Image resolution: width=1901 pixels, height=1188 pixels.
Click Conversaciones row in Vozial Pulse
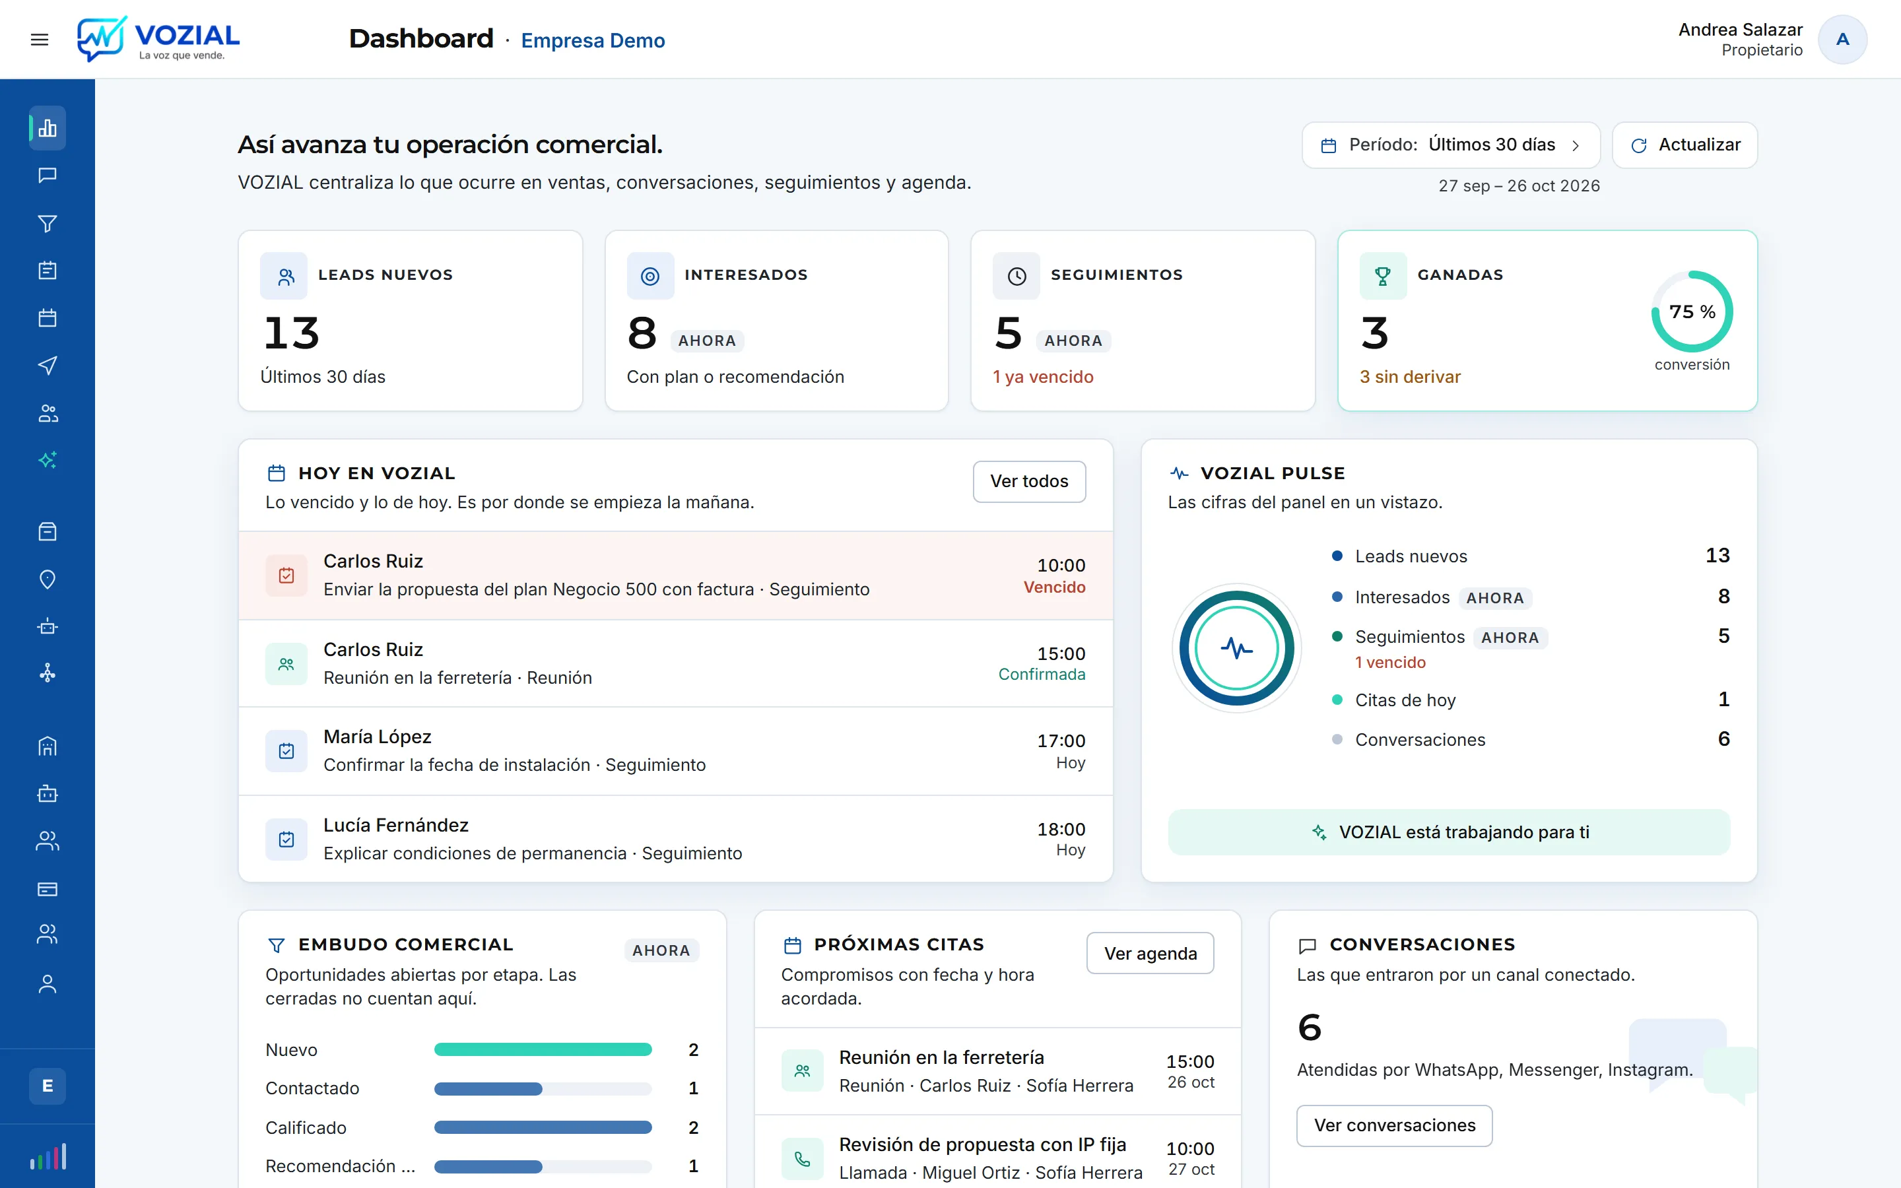[x=1530, y=739]
